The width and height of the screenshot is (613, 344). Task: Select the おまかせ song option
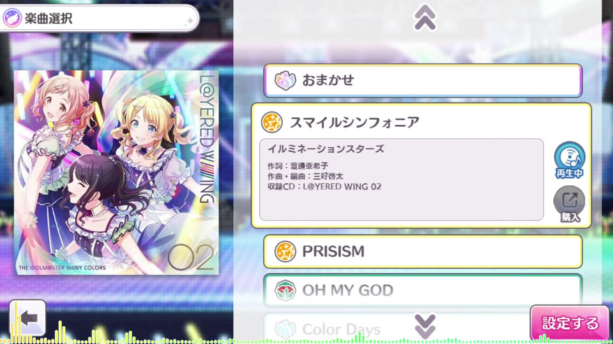423,81
